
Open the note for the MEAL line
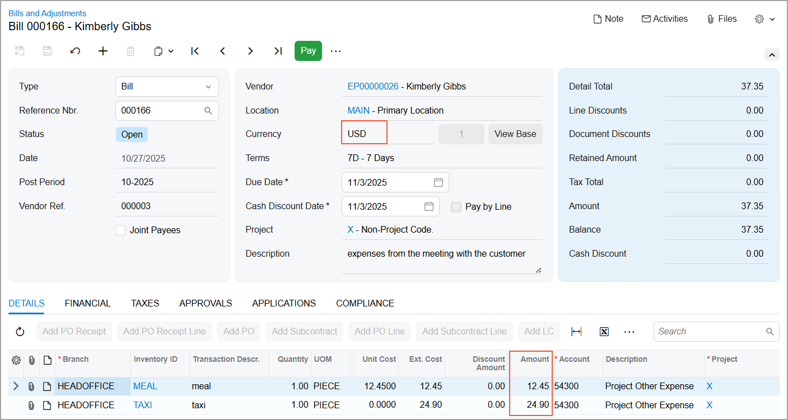[x=47, y=386]
